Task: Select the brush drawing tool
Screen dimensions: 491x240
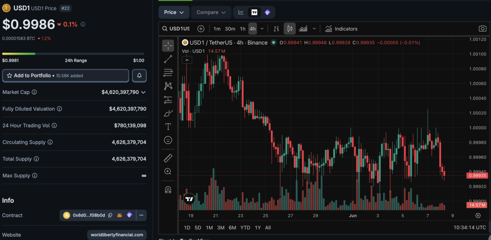Action: 168,113
